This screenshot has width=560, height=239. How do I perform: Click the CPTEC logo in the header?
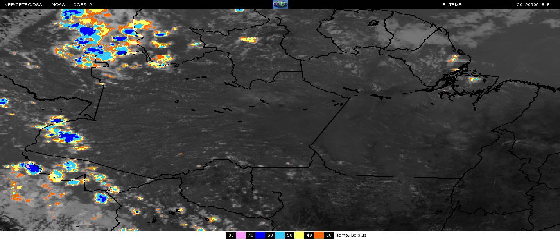280,4
